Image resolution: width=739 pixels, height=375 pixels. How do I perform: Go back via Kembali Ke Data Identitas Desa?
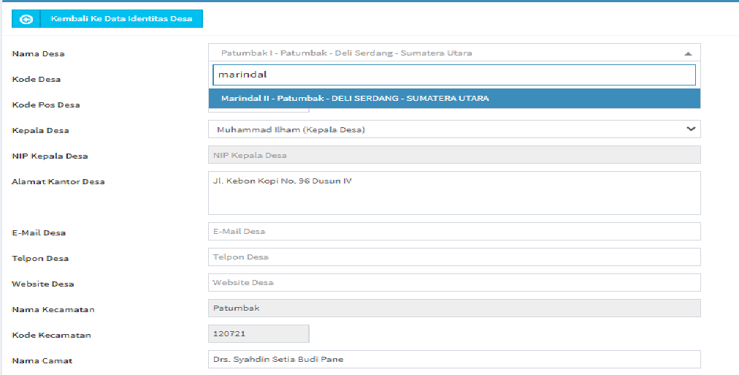(x=122, y=19)
